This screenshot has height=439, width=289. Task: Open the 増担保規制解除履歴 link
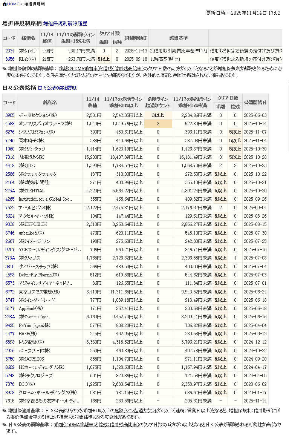[x=65, y=23]
